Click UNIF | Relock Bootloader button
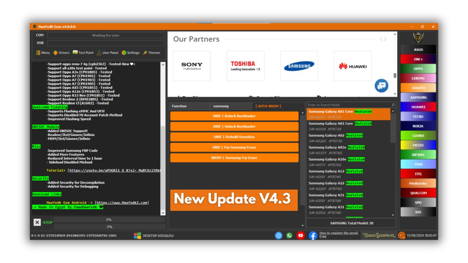The height and width of the screenshot is (263, 468). tap(234, 116)
